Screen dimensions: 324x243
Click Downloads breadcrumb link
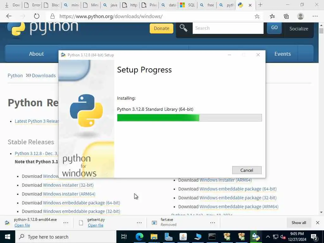44,76
